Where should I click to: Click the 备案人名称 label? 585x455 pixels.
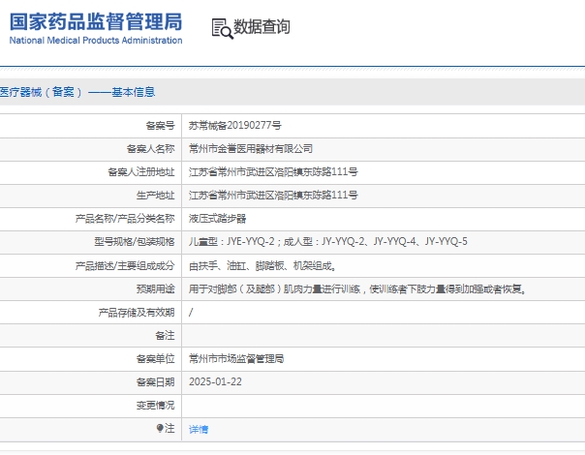(150, 149)
